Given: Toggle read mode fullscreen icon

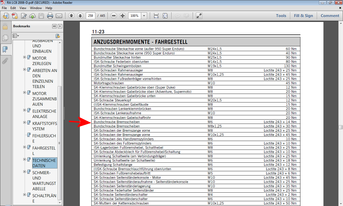Looking at the screenshot, I should point(199,16).
